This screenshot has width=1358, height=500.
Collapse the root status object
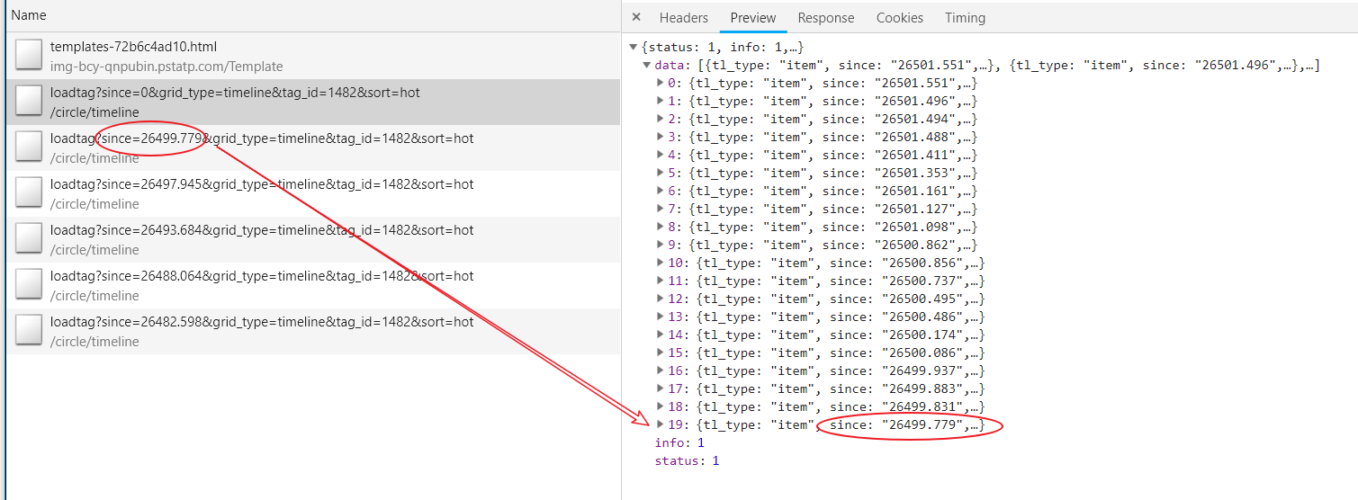pos(634,47)
